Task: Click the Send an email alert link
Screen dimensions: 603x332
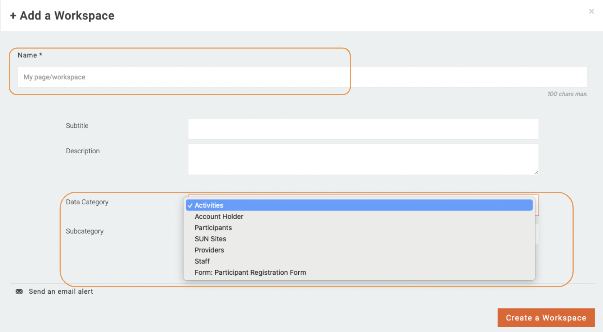Action: pyautogui.click(x=61, y=291)
